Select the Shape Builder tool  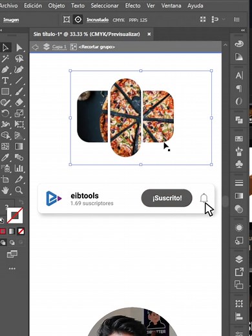pos(5,135)
